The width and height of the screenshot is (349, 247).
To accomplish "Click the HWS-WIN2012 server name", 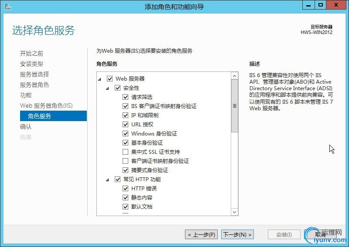I will tap(316, 32).
